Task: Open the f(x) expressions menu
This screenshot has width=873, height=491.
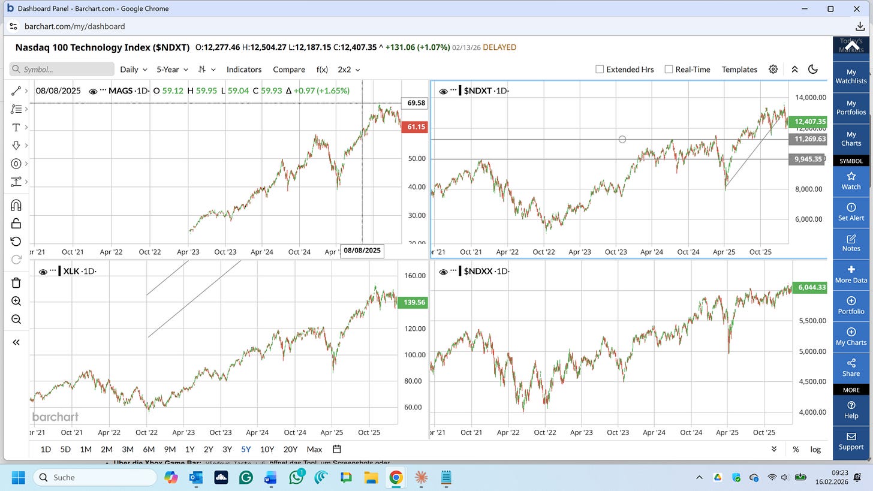Action: click(x=322, y=69)
